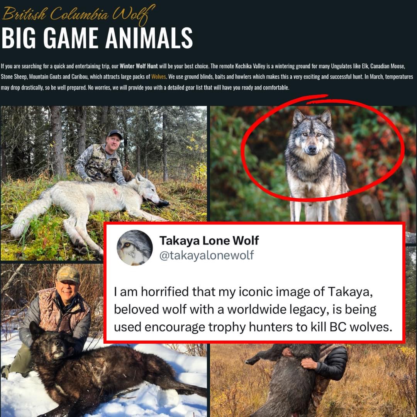Click the Winter Wolf Hunt bold text
The height and width of the screenshot is (417, 417).
(x=139, y=66)
